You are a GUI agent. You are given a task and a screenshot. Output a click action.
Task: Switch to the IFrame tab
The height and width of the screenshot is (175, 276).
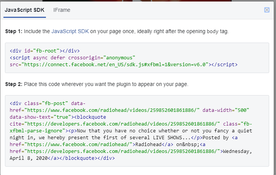62,10
